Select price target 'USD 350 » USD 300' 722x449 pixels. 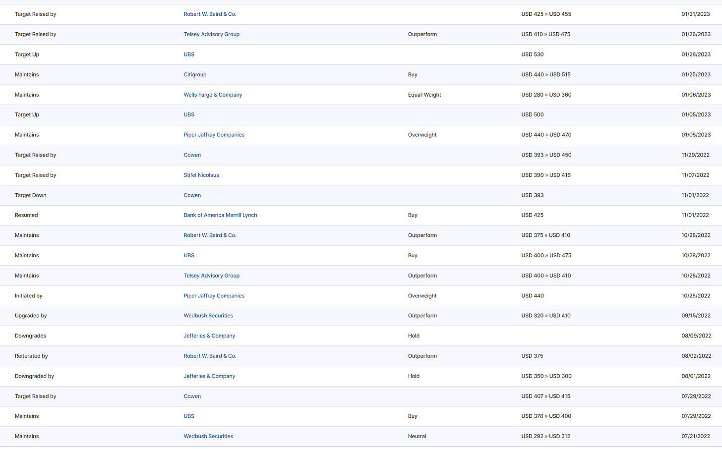(x=546, y=376)
